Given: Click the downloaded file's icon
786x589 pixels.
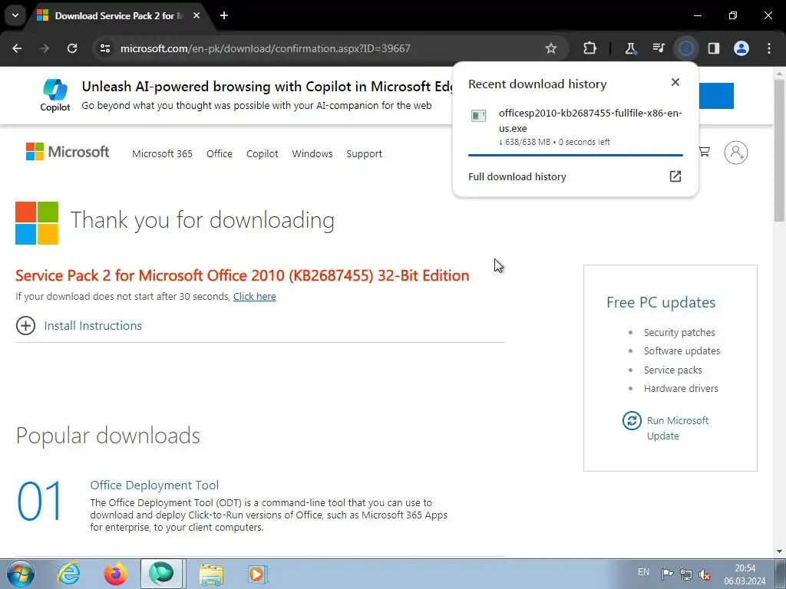Looking at the screenshot, I should click(479, 116).
